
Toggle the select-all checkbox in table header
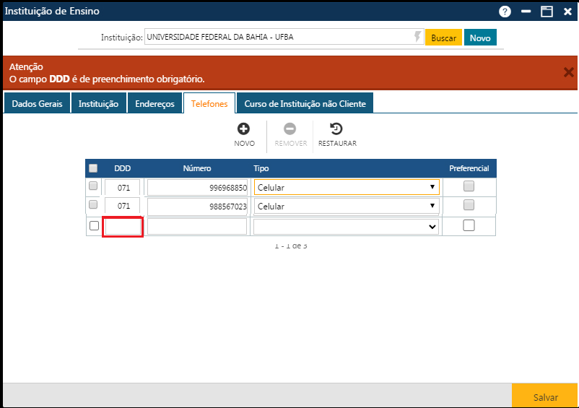[93, 168]
